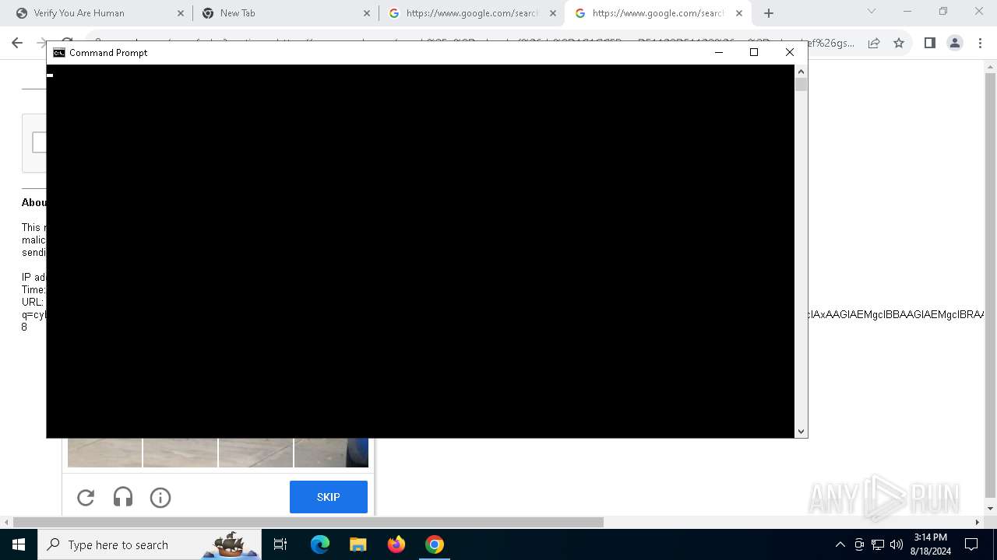997x560 pixels.
Task: Click the Command Prompt scrollbar thumb
Action: coord(801,85)
